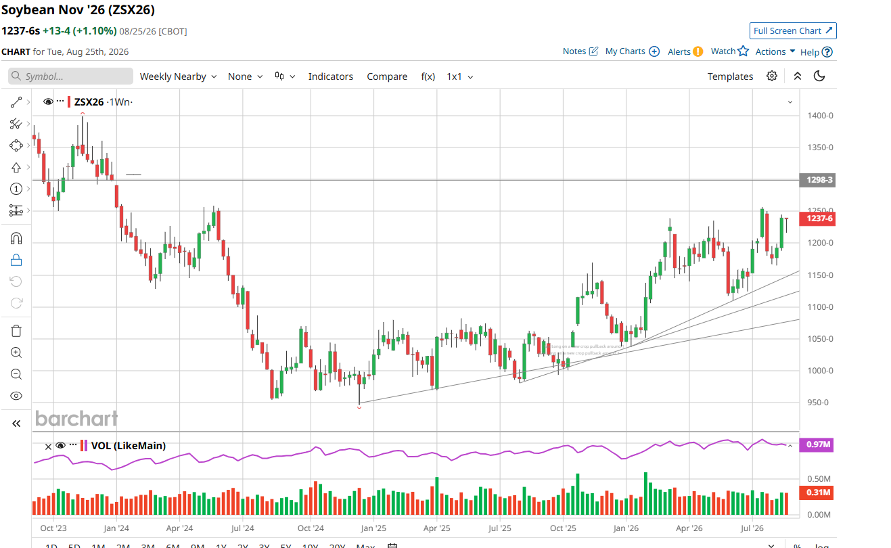The height and width of the screenshot is (548, 891).
Task: Click the ZSX26 red color bar
Action: tap(69, 101)
